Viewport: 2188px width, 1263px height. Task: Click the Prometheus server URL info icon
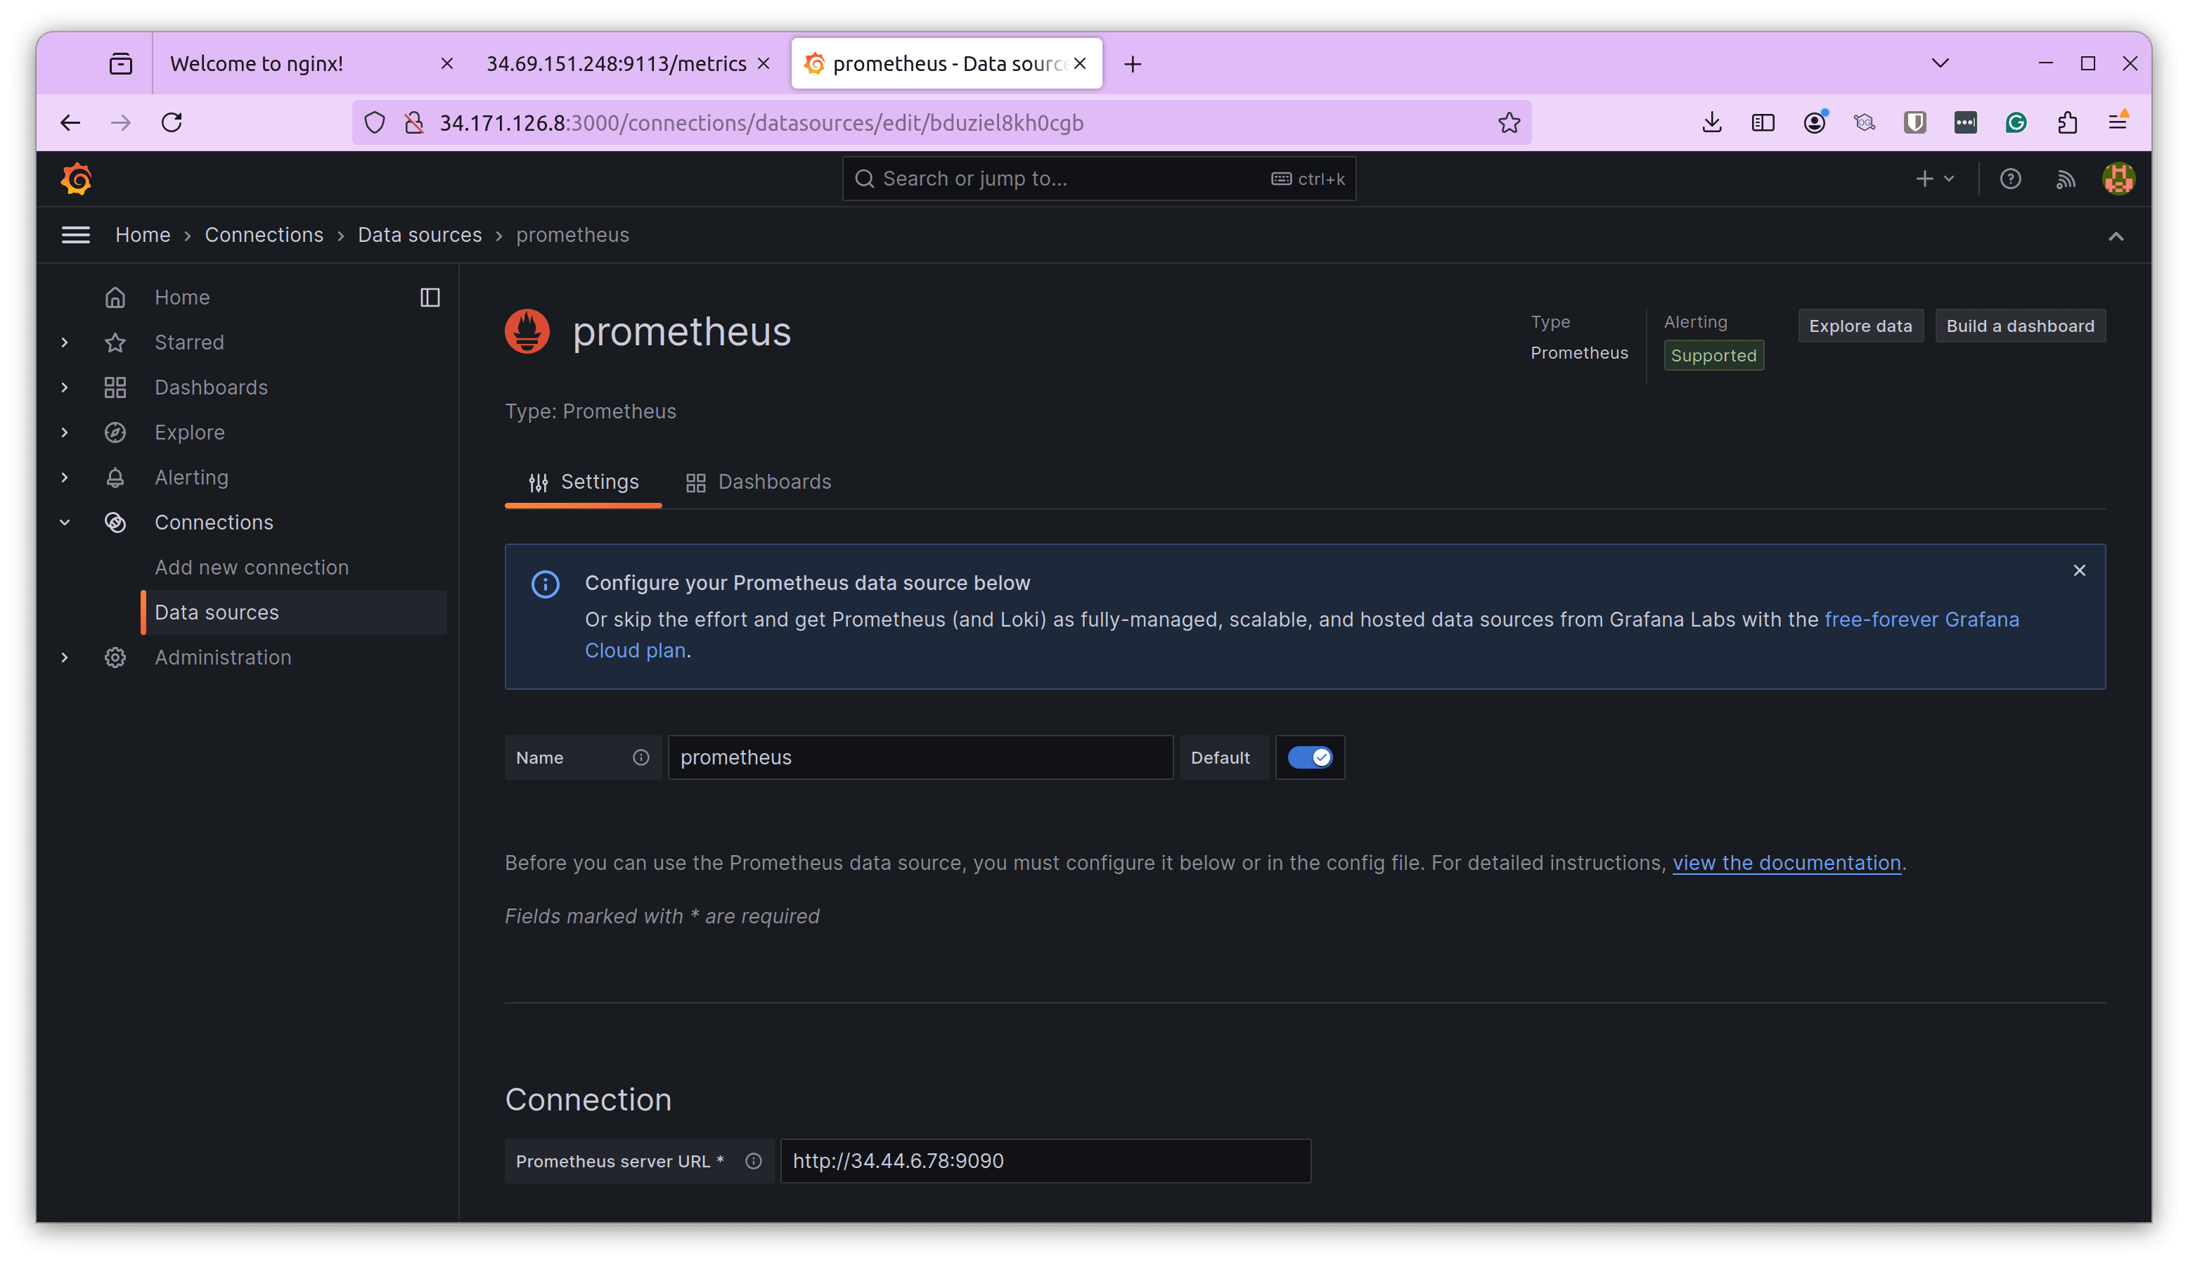coord(754,1160)
